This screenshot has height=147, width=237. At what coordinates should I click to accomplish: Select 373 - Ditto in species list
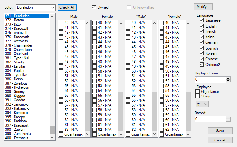pyautogui.click(x=27, y=24)
